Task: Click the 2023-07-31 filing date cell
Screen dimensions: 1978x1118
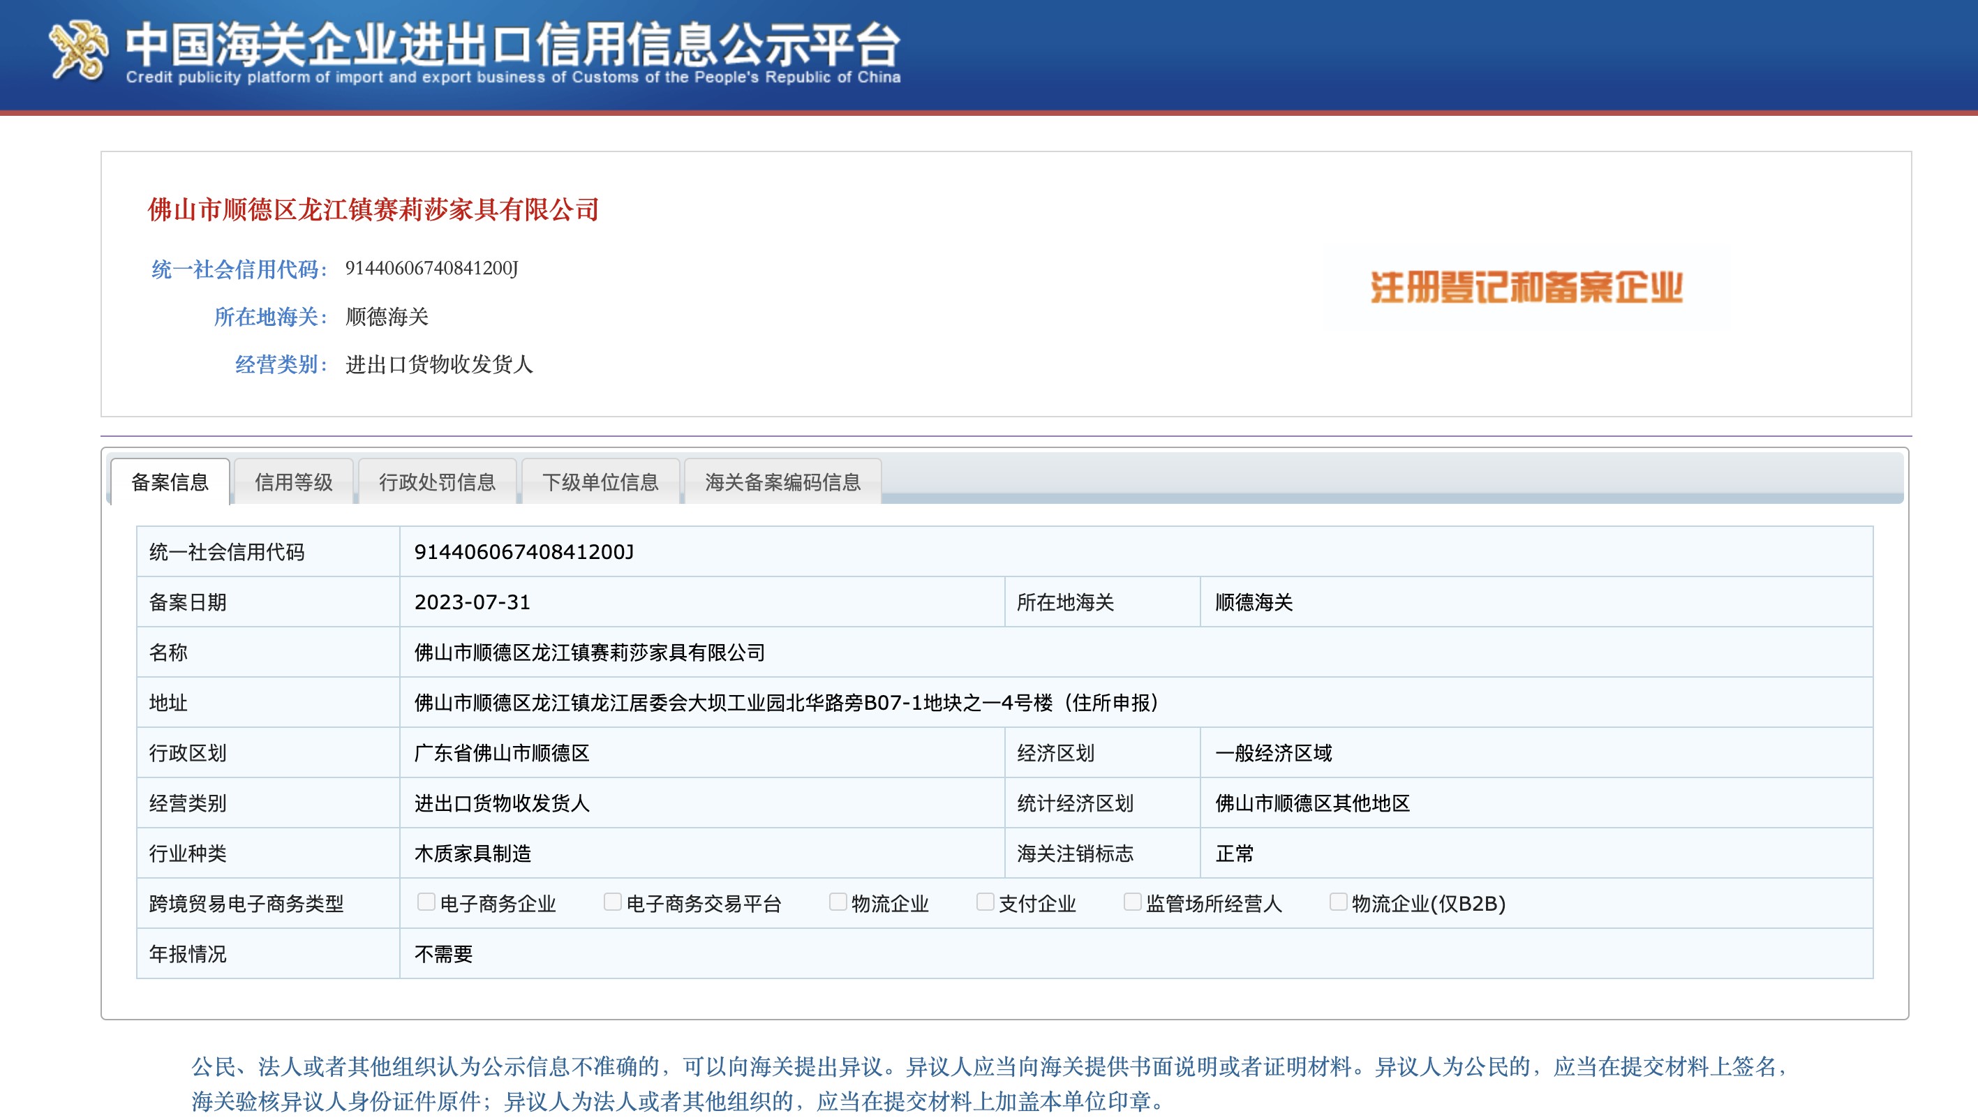Action: point(473,602)
